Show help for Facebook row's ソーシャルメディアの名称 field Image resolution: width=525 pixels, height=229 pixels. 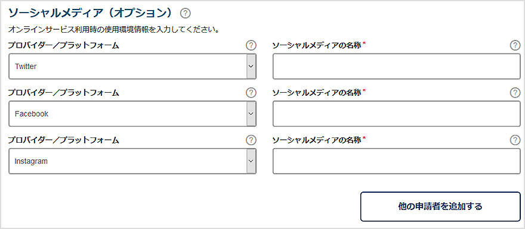coord(515,93)
